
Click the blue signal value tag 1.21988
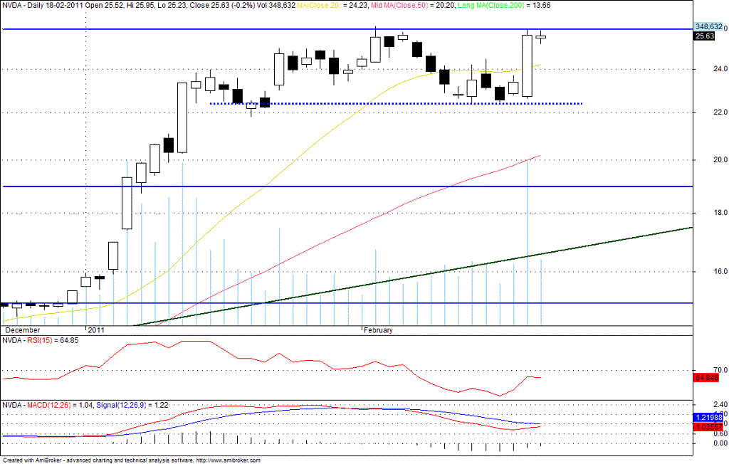(708, 417)
